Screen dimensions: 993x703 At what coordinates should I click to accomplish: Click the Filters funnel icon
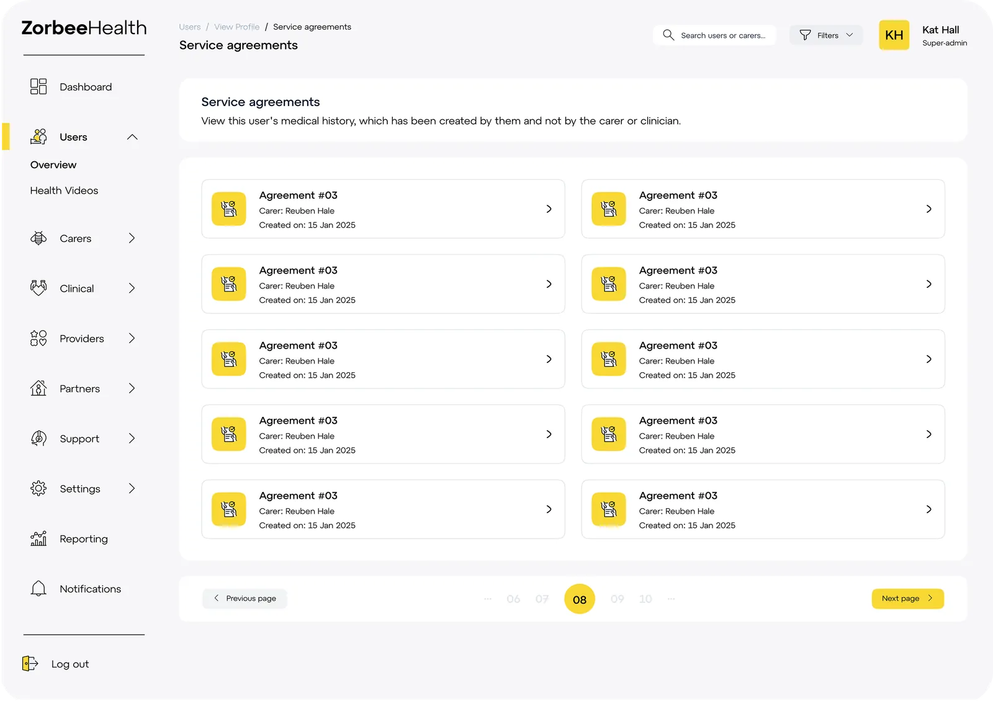tap(805, 35)
